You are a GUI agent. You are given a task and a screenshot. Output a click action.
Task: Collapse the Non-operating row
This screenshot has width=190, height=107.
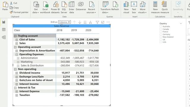[x=15, y=69]
